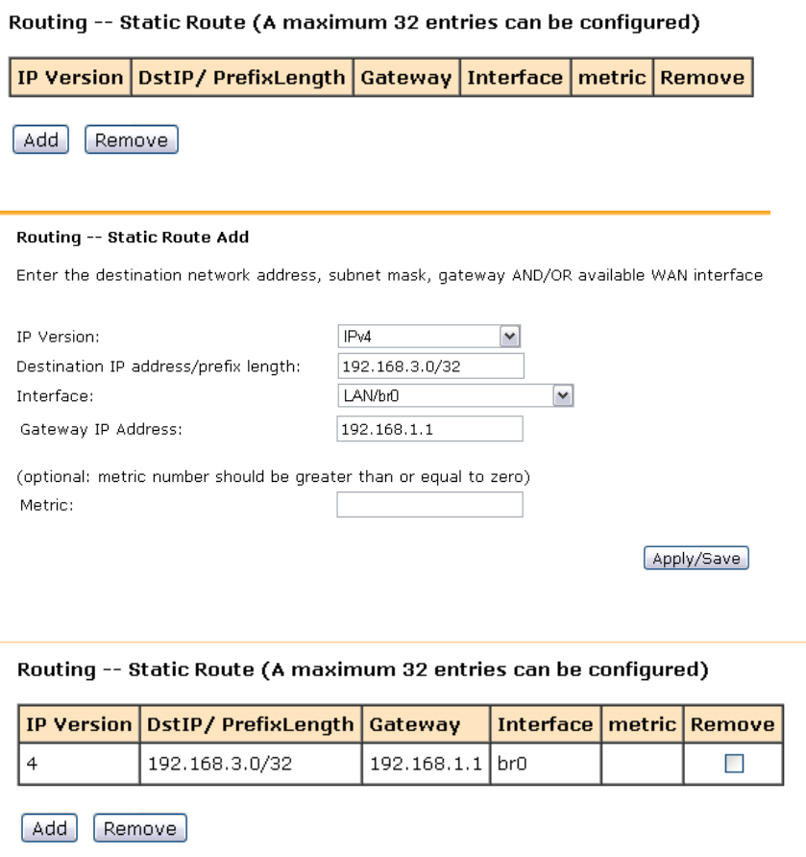Click the empty Metric input field
The height and width of the screenshot is (857, 806).
coord(429,505)
